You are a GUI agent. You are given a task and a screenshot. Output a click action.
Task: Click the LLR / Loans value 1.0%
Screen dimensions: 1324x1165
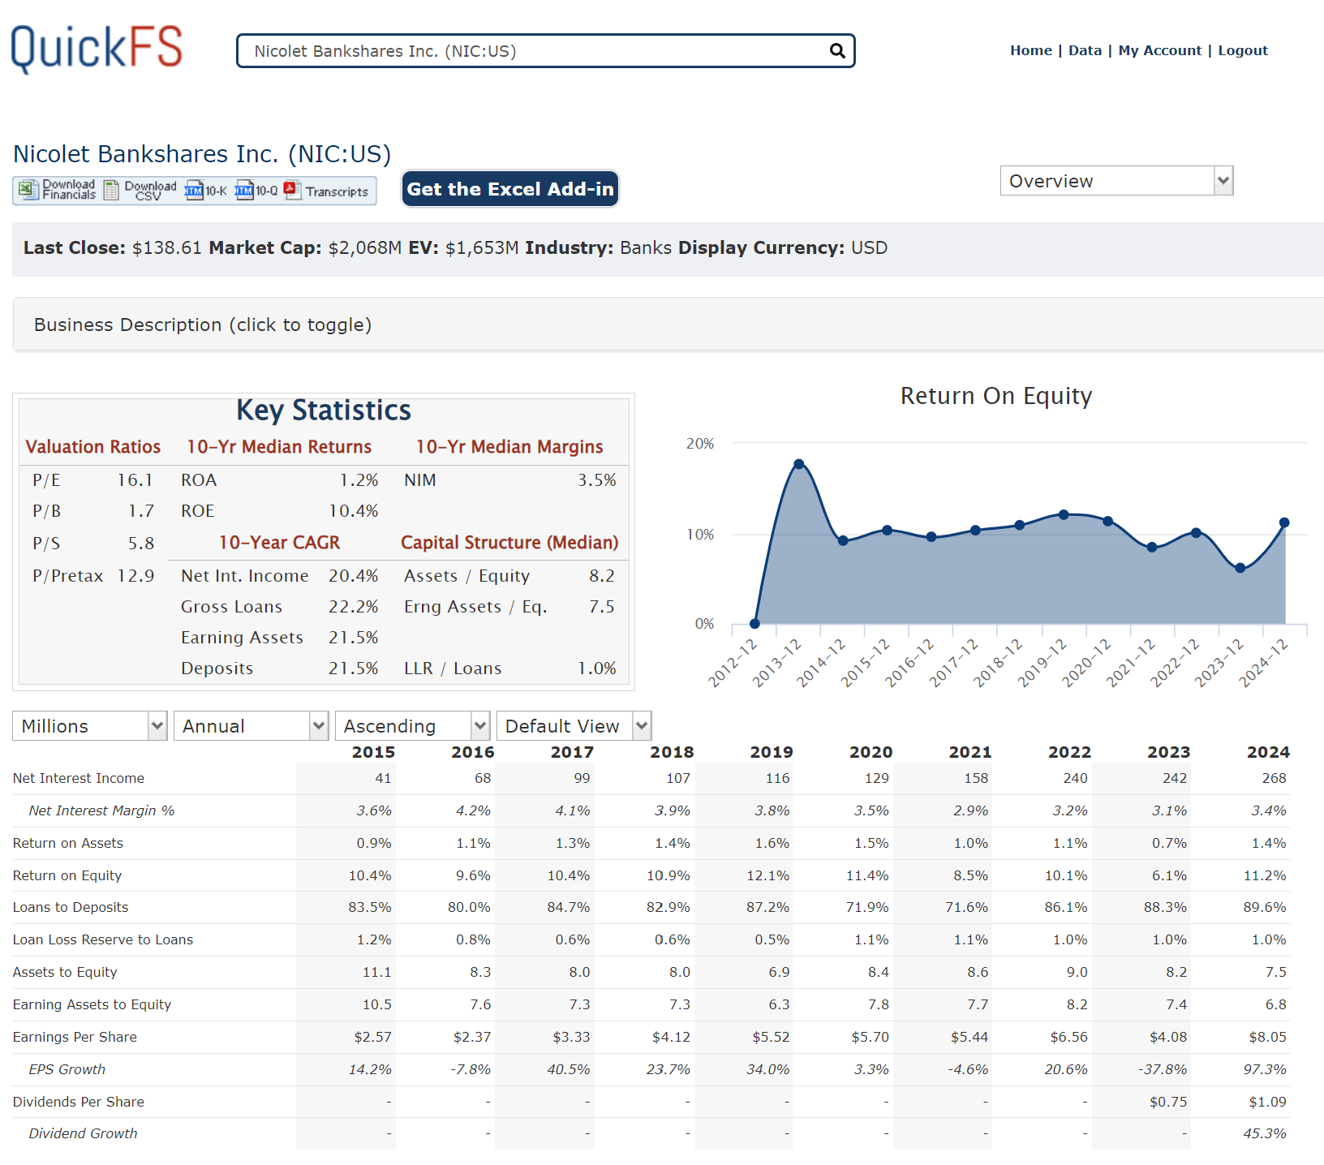(x=596, y=668)
